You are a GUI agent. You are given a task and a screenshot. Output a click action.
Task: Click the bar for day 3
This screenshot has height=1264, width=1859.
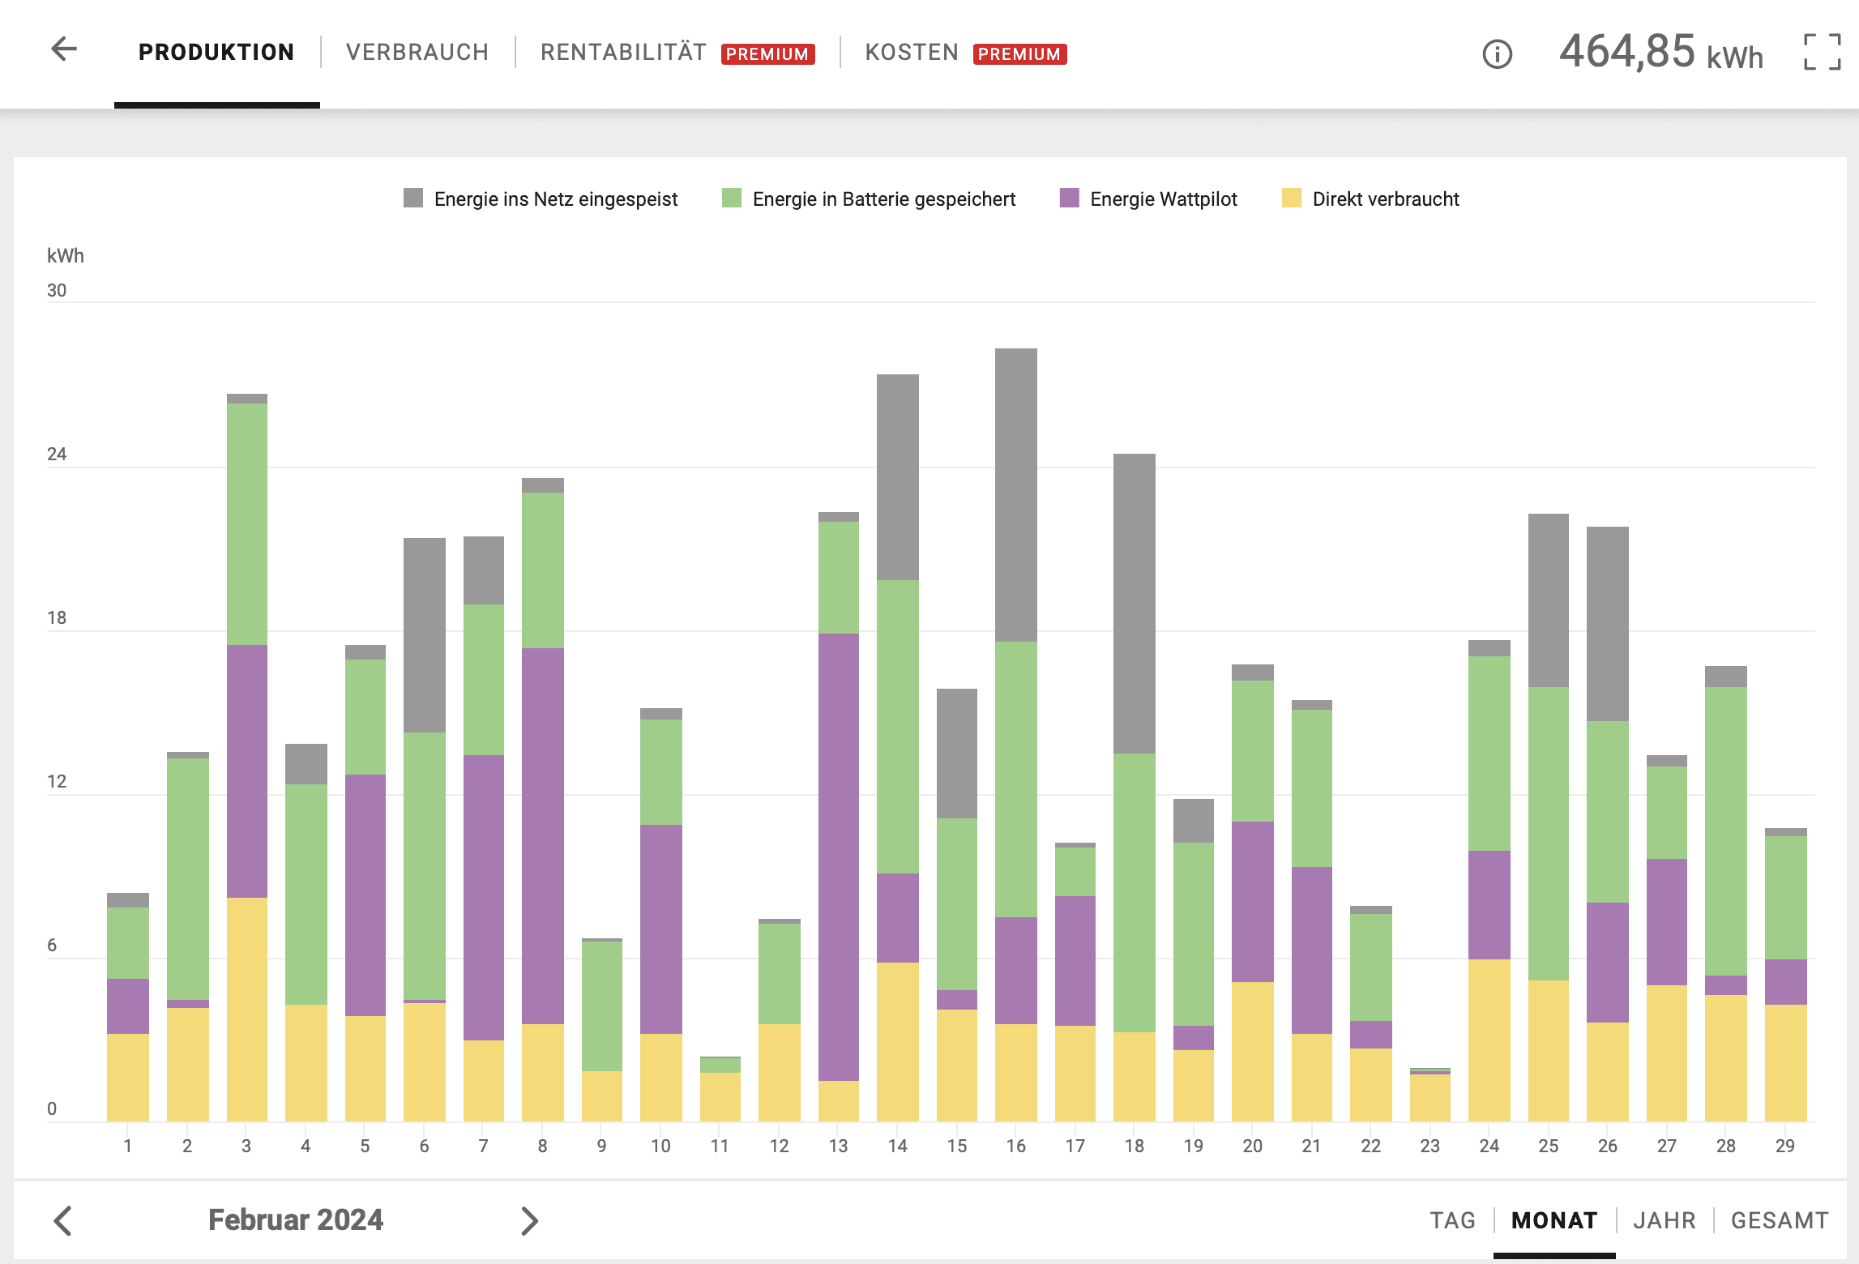tap(247, 758)
